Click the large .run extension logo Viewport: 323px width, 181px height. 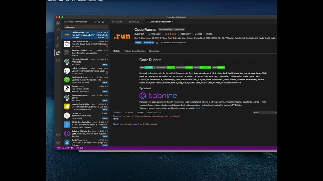[122, 36]
